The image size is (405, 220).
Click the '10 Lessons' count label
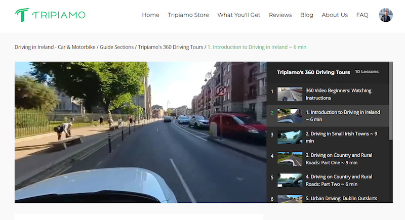(x=367, y=72)
